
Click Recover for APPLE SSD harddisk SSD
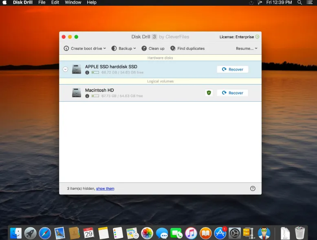[x=233, y=69]
